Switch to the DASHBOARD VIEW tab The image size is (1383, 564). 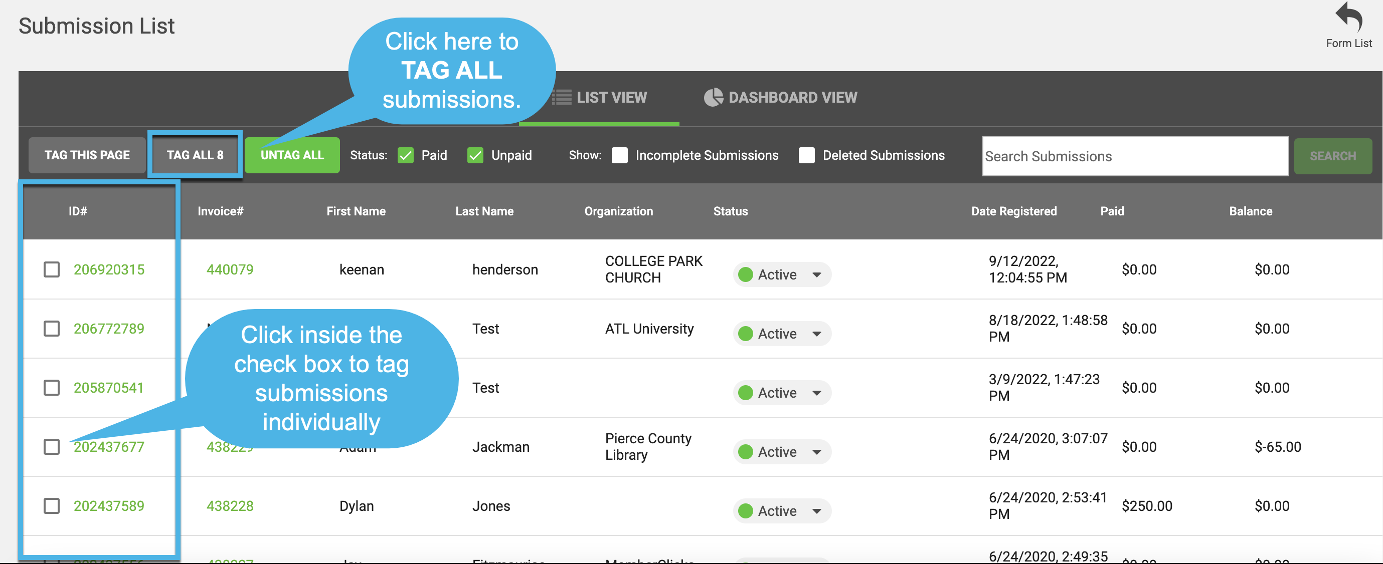[780, 98]
